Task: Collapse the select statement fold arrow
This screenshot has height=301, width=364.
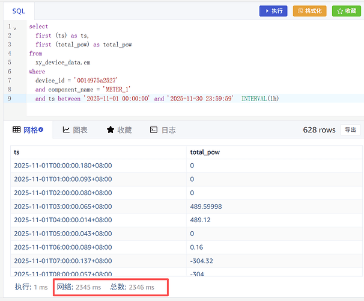Action: click(15, 28)
